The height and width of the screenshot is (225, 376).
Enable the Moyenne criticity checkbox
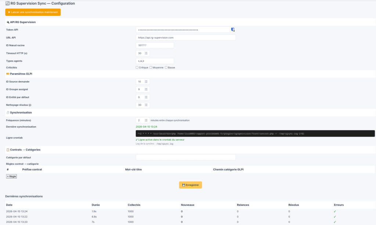click(151, 68)
